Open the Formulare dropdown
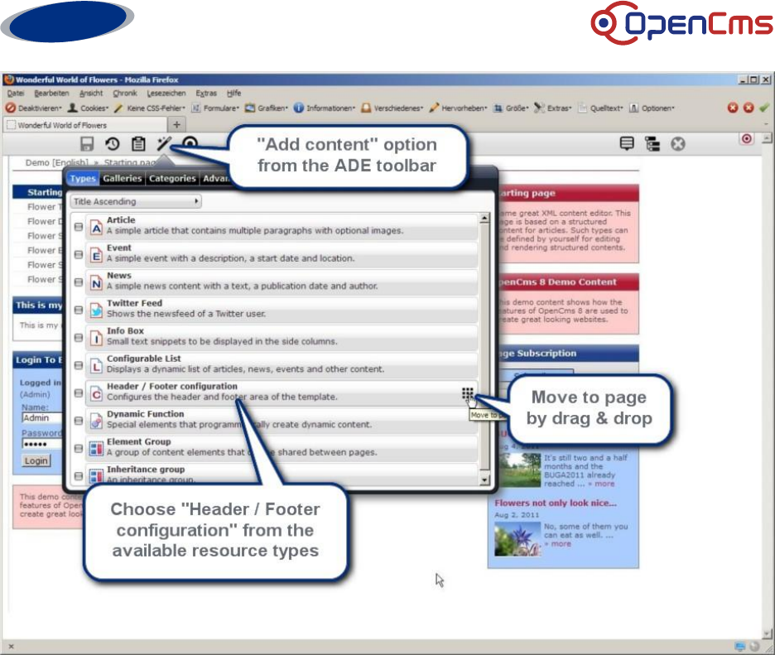 point(215,108)
